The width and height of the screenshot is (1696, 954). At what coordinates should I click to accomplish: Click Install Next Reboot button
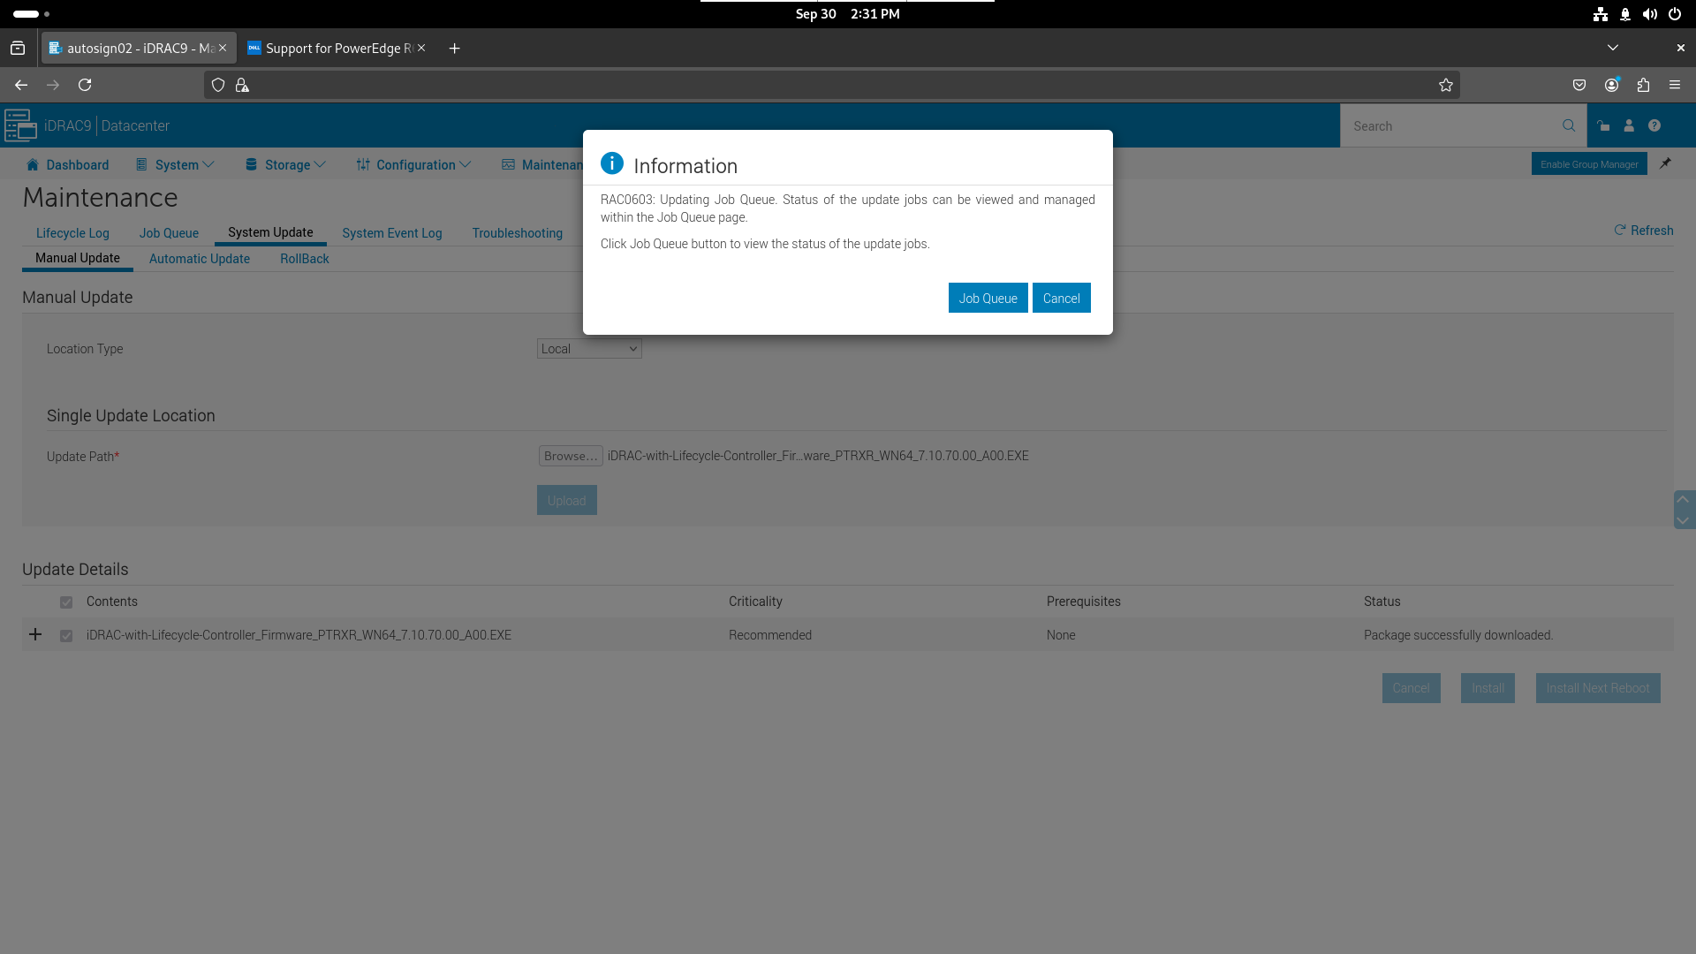(x=1598, y=688)
